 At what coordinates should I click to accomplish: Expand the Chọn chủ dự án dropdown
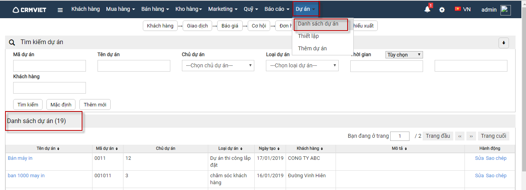pyautogui.click(x=218, y=66)
